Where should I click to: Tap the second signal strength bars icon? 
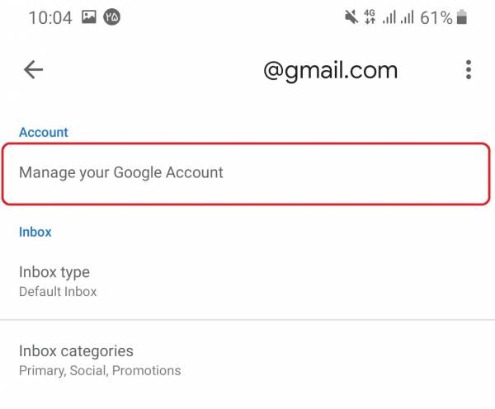(407, 17)
